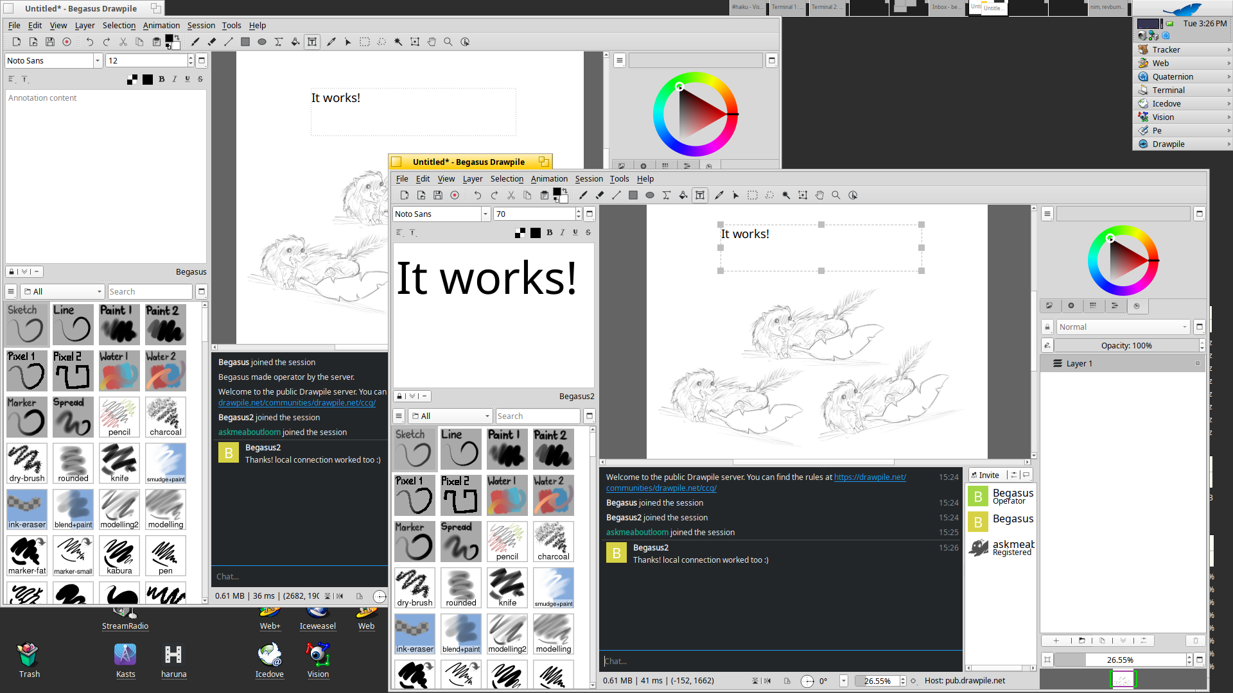
Task: Click the new document icon in back window
Action: coord(17,42)
